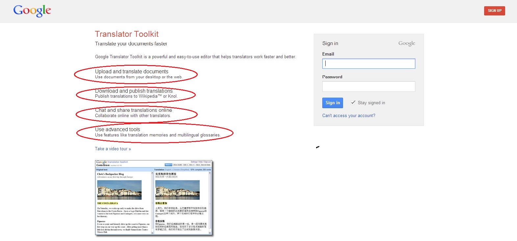Focus the Password input field
The width and height of the screenshot is (517, 241).
coord(369,86)
